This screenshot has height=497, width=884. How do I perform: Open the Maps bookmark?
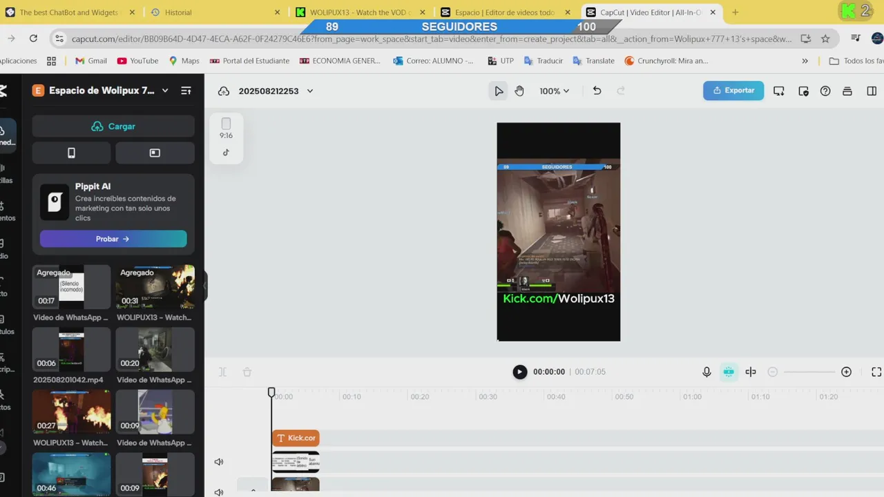click(x=184, y=61)
